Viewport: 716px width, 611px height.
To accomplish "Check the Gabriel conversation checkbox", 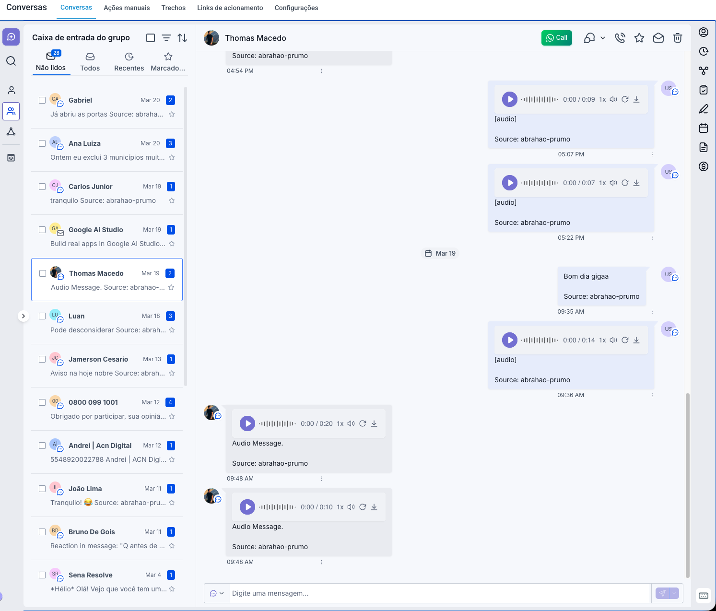I will 42,100.
